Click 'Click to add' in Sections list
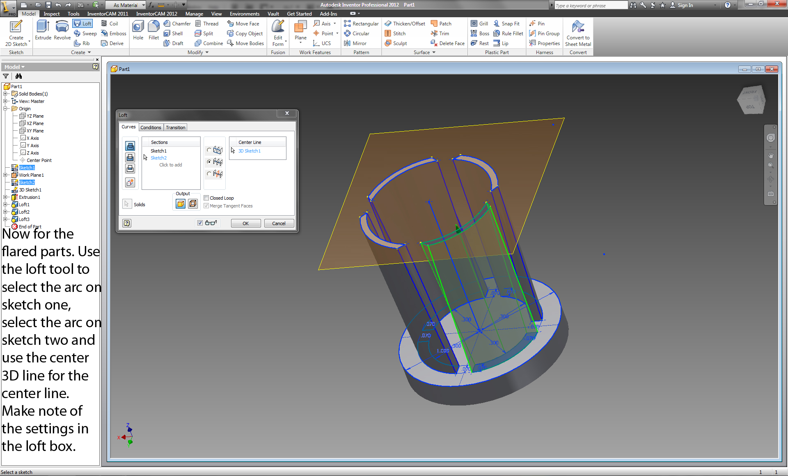 point(171,165)
